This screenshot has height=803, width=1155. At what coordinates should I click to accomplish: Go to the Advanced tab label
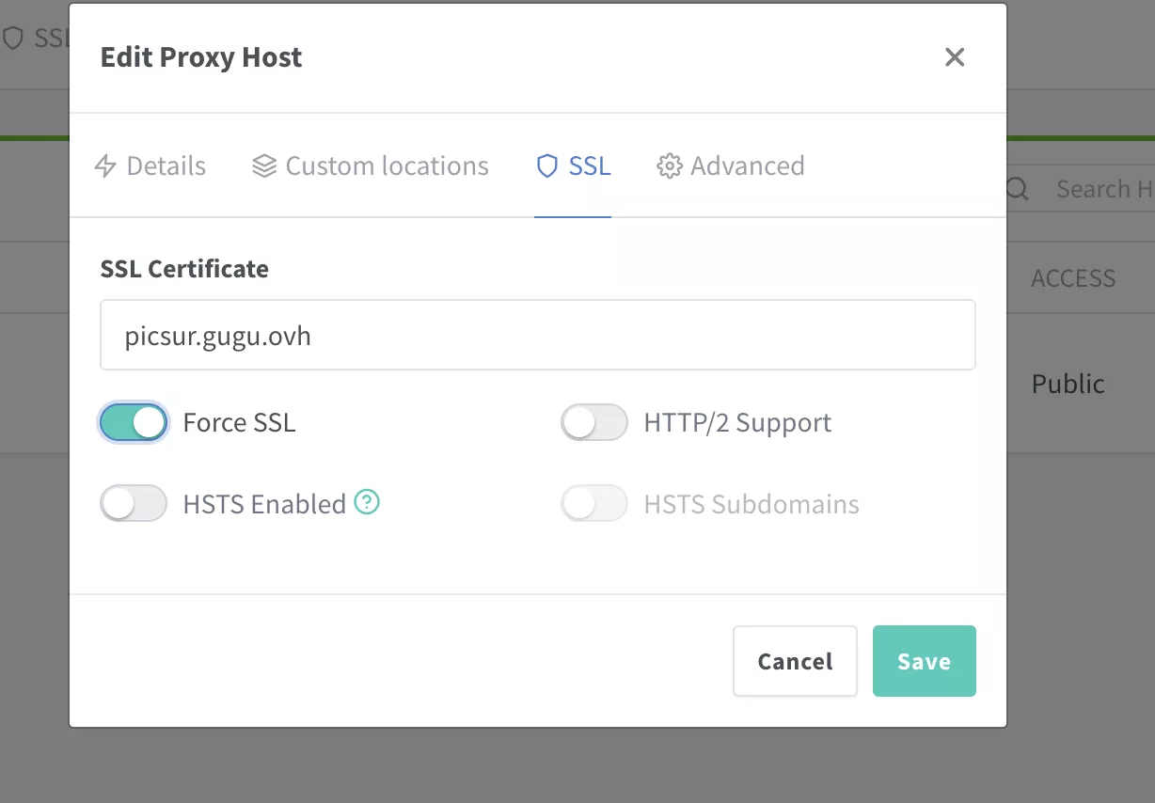pyautogui.click(x=747, y=166)
